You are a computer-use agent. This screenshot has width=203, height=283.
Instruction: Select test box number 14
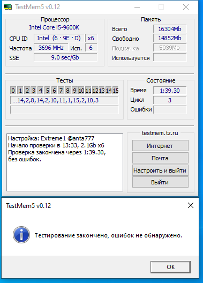pyautogui.click(x=109, y=91)
